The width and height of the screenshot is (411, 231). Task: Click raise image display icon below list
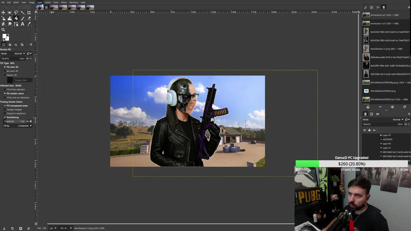point(368,107)
